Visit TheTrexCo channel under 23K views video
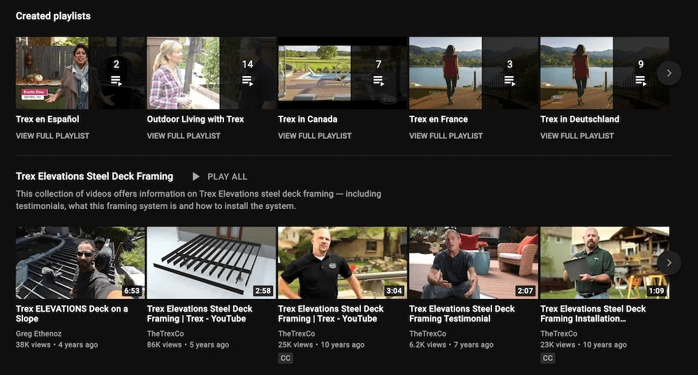 [x=558, y=334]
